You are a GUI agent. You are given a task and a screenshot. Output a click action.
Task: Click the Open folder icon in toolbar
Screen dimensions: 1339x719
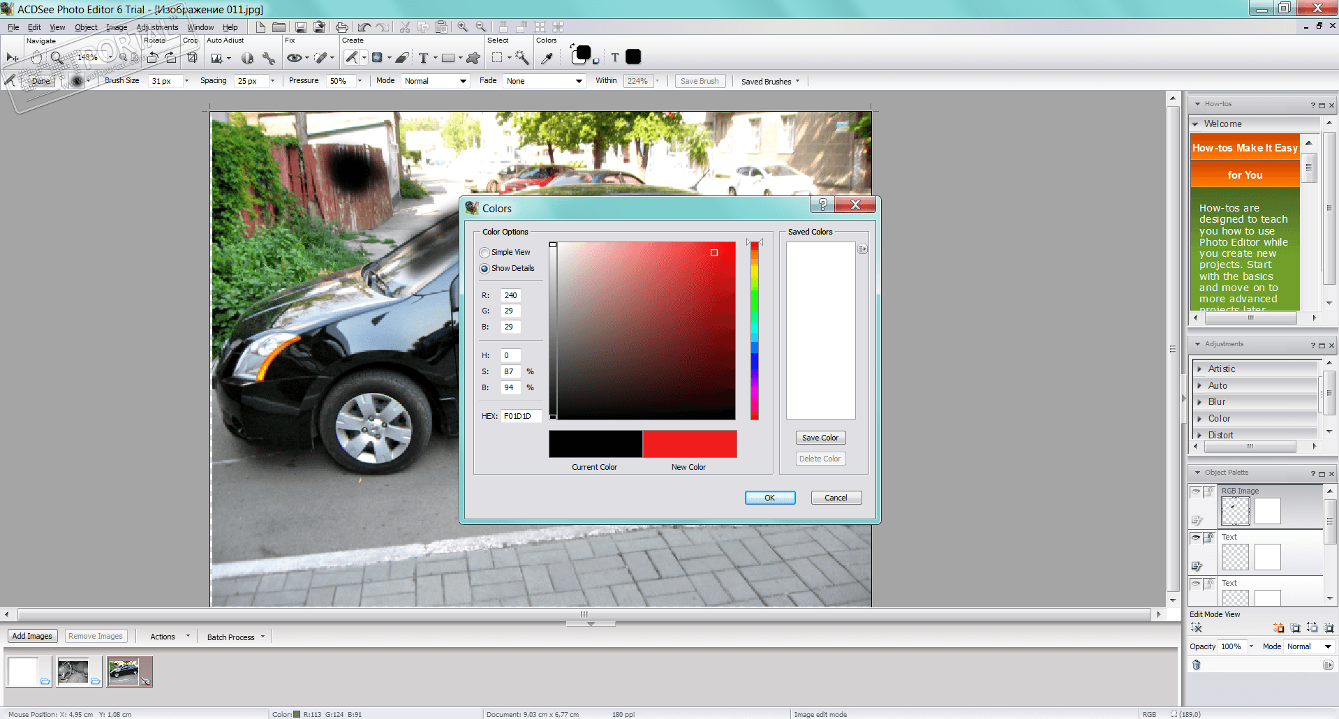click(279, 27)
